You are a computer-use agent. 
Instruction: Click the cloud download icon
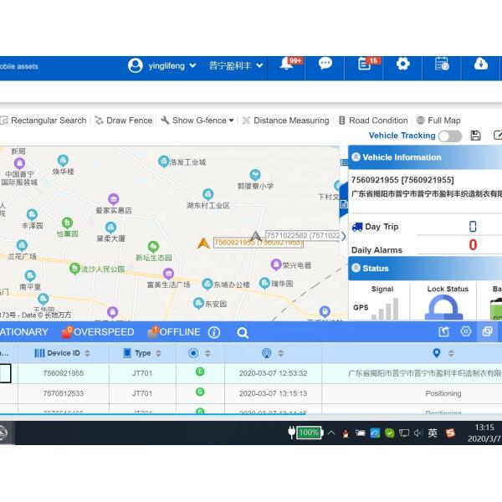pyautogui.click(x=481, y=64)
